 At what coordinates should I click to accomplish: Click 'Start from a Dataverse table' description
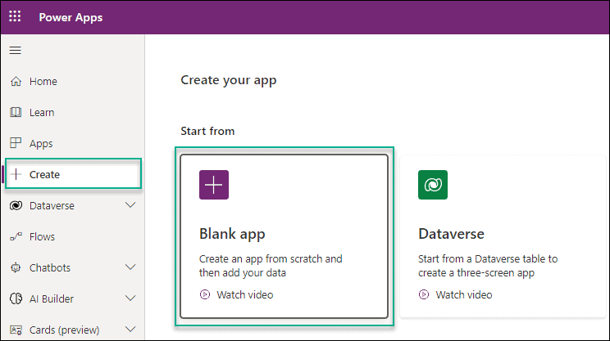coord(488,266)
